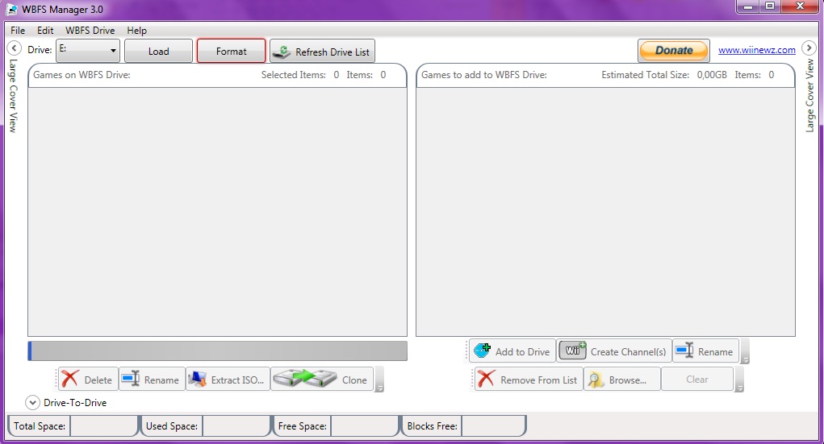The image size is (824, 444).
Task: Click the Load button
Action: [158, 51]
